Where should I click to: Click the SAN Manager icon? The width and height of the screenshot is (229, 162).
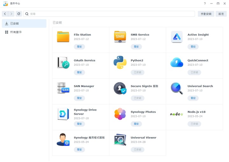(x=63, y=88)
